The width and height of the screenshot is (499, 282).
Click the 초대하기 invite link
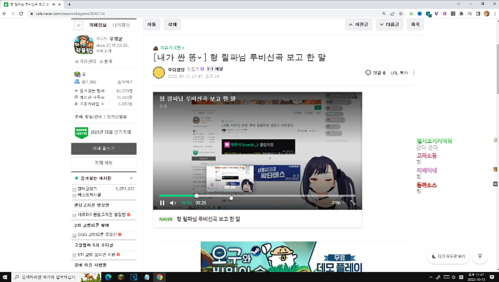coord(125,82)
